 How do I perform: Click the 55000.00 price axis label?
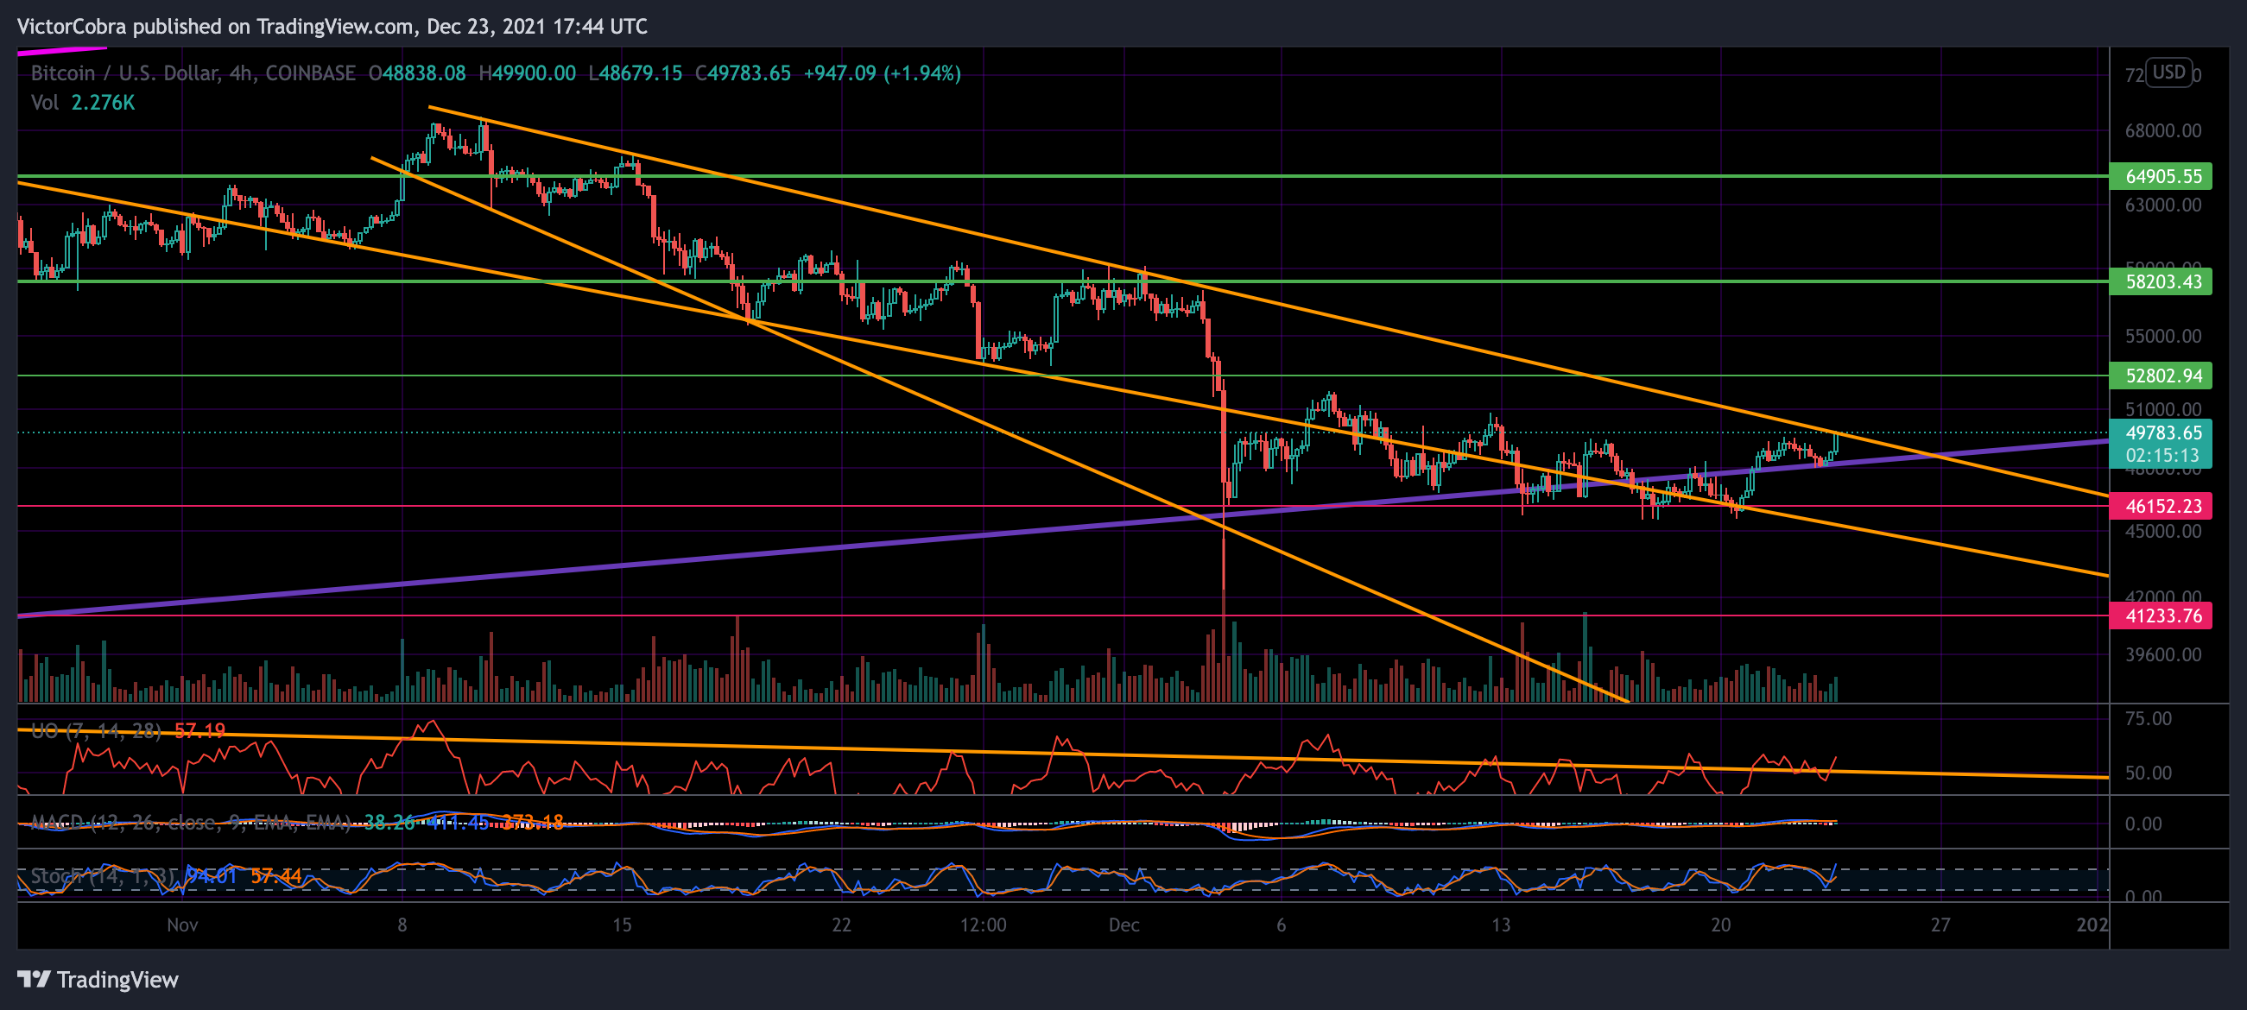(x=2163, y=336)
